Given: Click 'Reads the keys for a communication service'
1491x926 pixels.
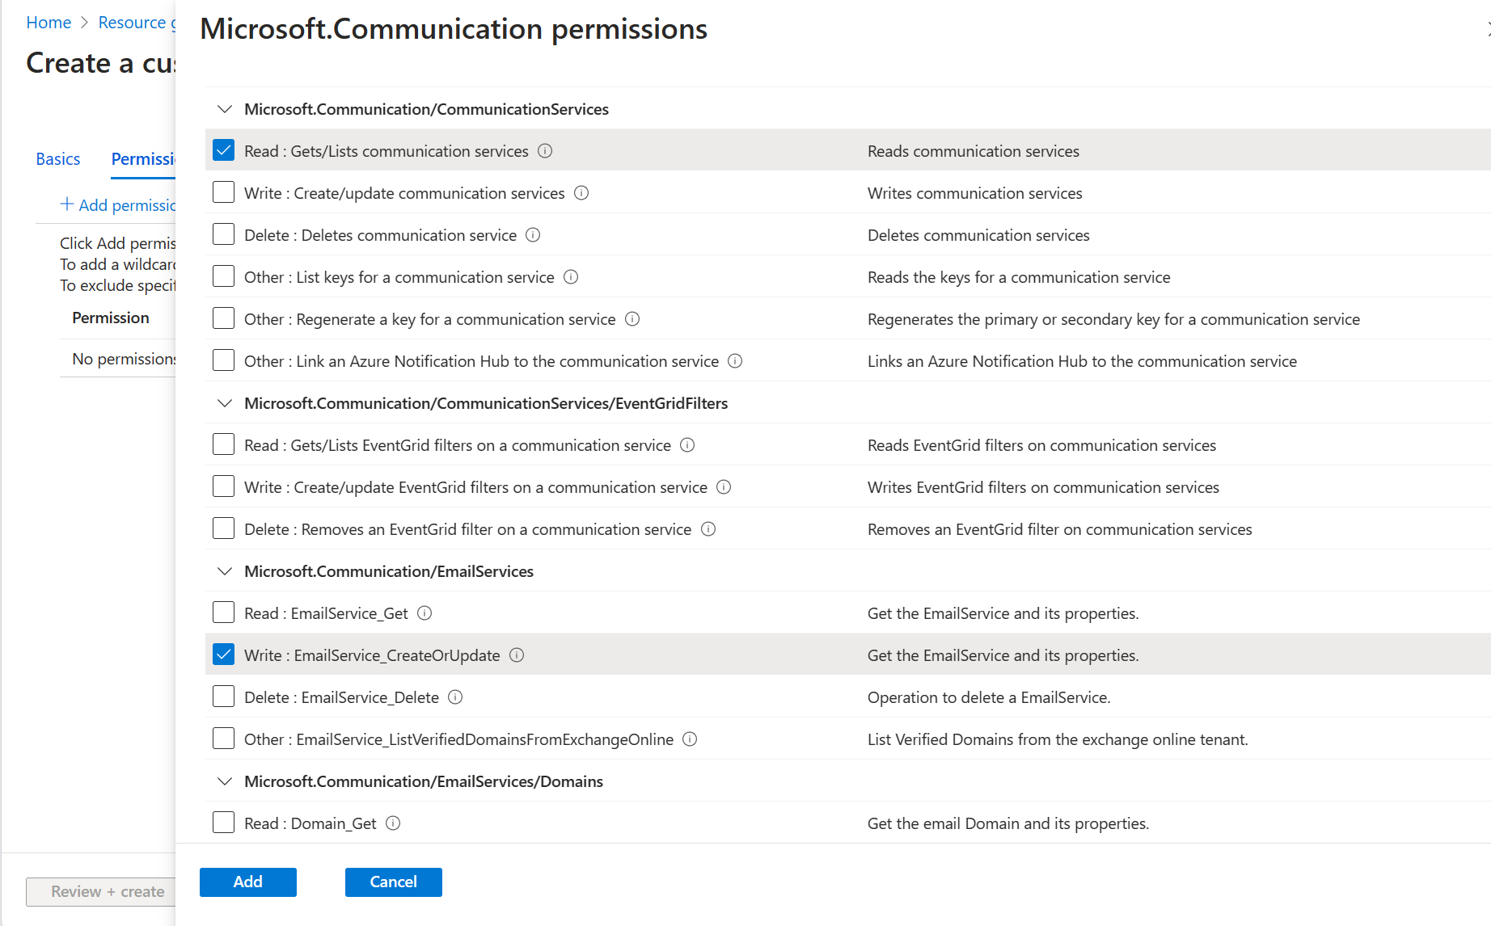Looking at the screenshot, I should pyautogui.click(x=1019, y=277).
